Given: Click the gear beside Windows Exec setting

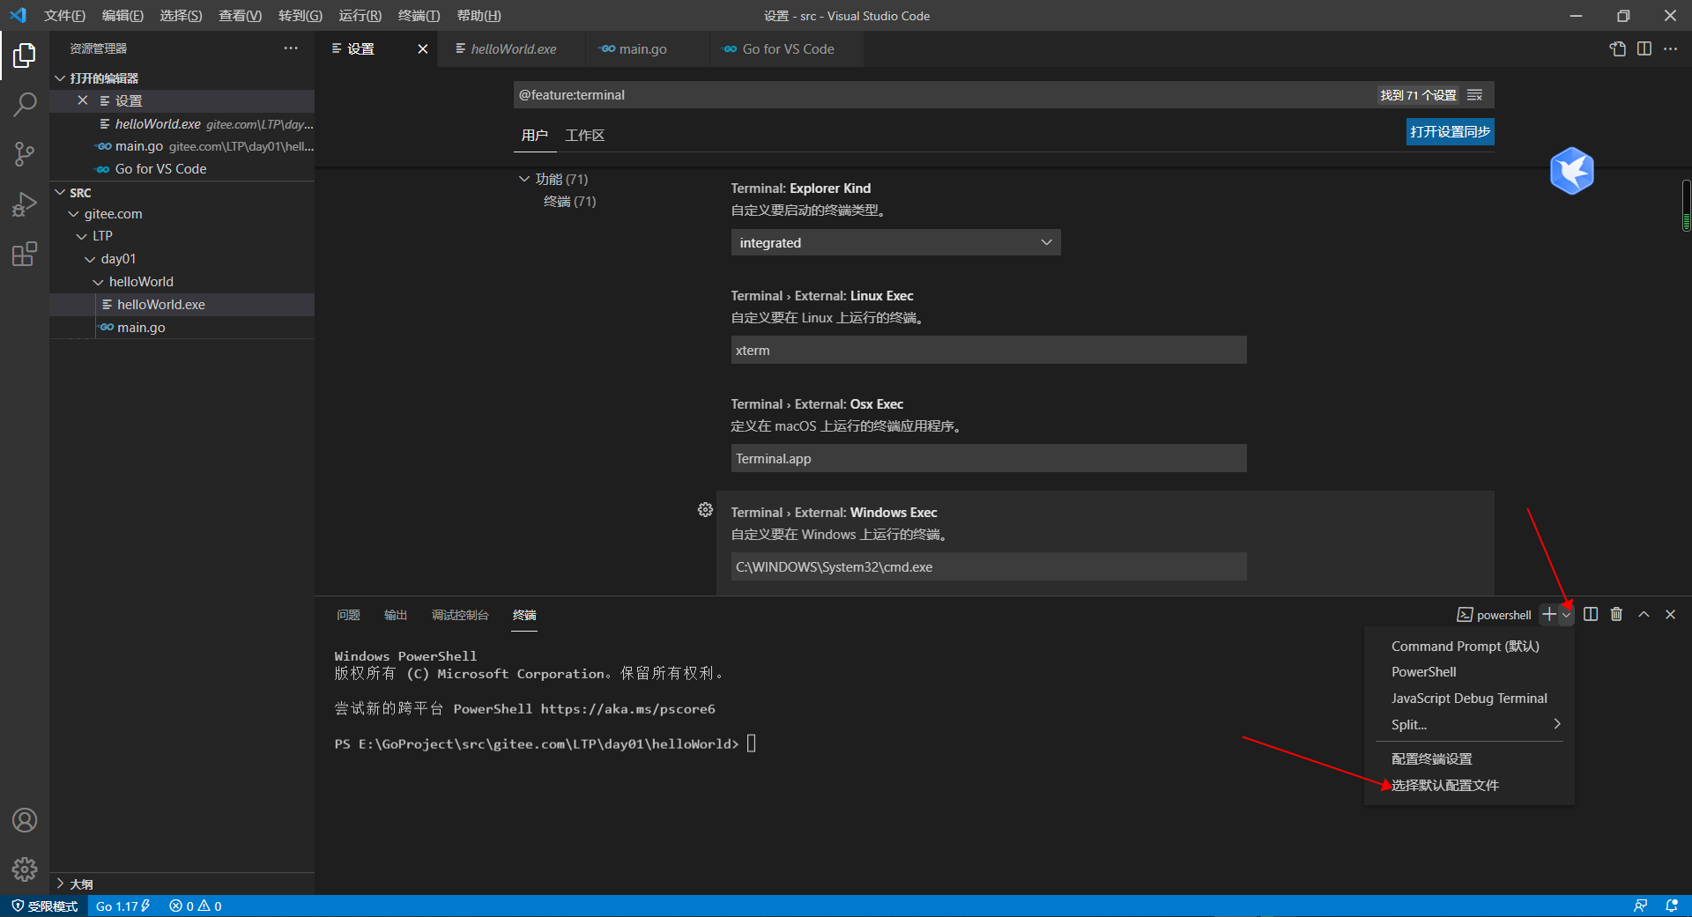Looking at the screenshot, I should [705, 510].
